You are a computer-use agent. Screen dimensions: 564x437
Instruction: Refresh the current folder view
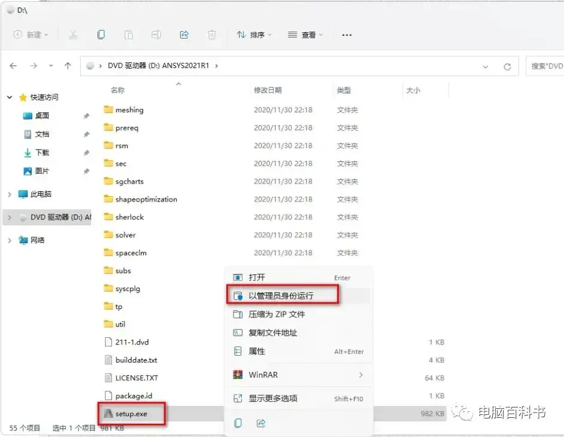(x=507, y=66)
